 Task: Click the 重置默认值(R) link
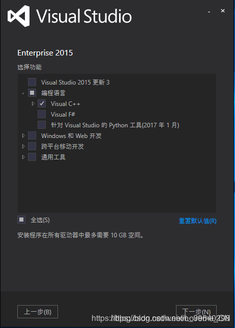coord(197,221)
